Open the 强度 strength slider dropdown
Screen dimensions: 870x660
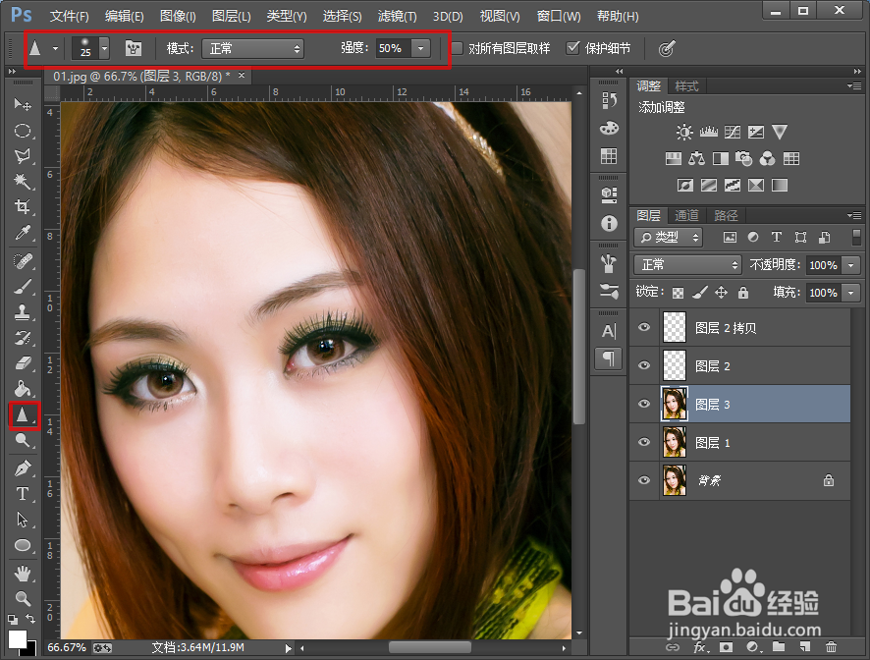[x=420, y=49]
